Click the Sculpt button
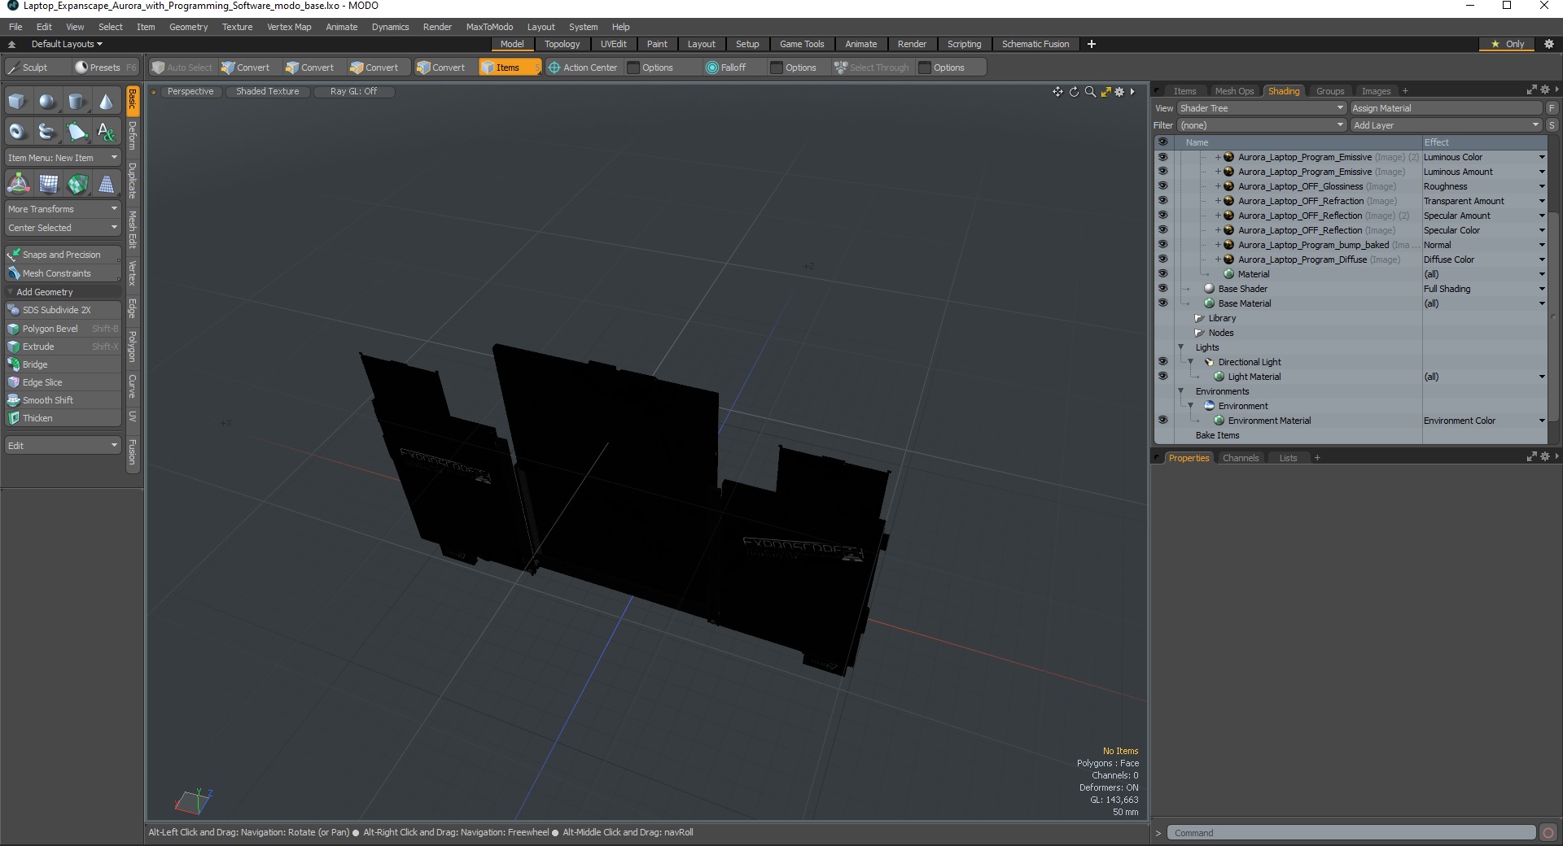Image resolution: width=1563 pixels, height=846 pixels. (35, 68)
